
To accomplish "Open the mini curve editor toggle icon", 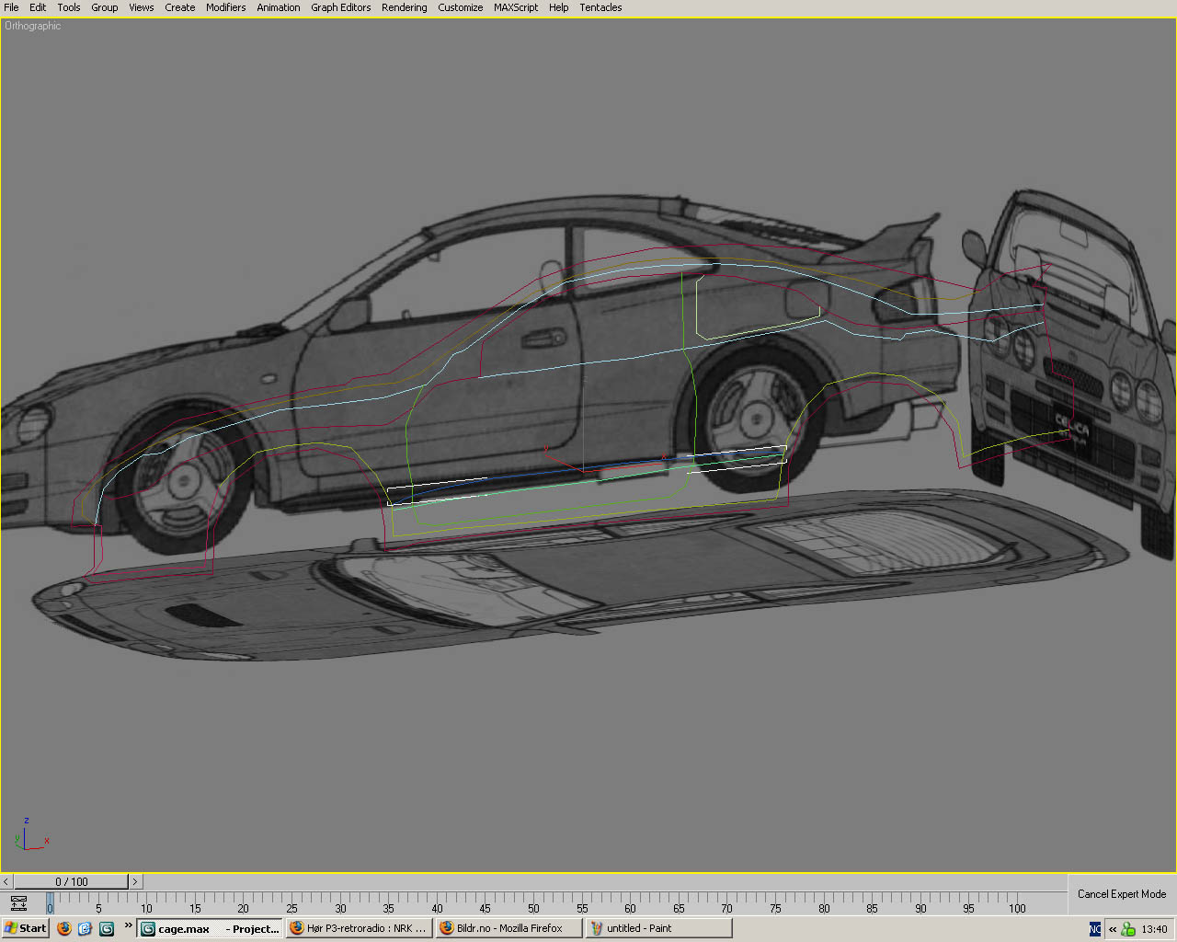I will click(18, 903).
